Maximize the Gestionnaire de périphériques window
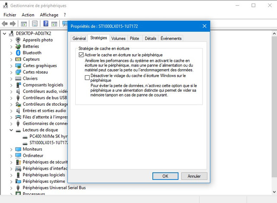277x203 pixels. click(x=253, y=6)
